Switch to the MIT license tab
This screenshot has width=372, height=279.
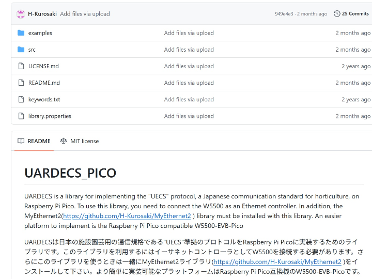[80, 141]
